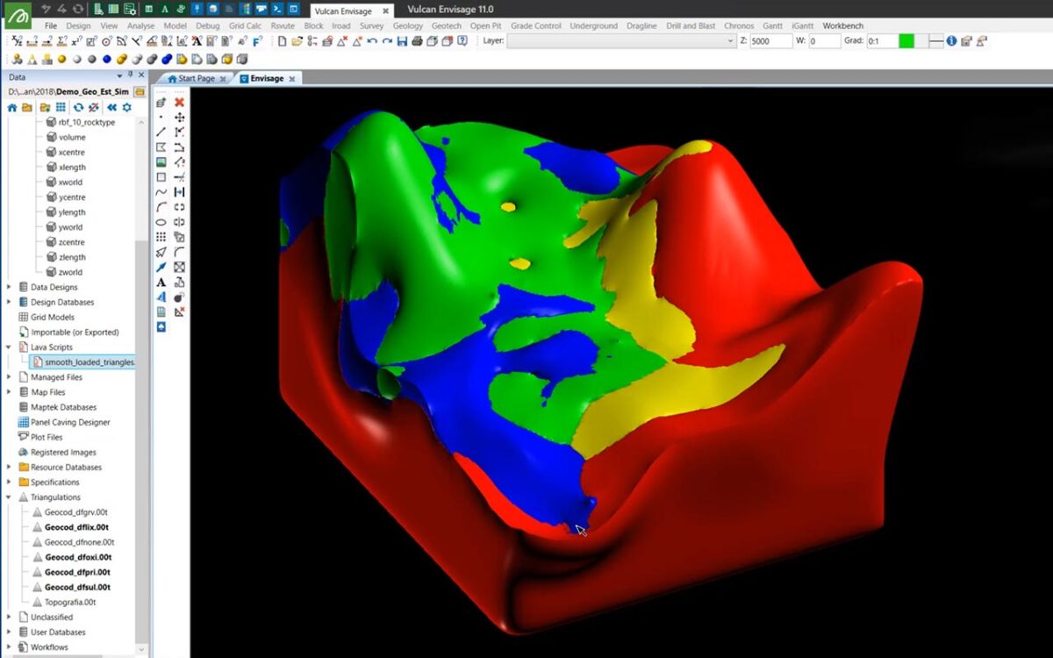Expand the Design Databases node
1053x658 pixels.
[x=10, y=302]
